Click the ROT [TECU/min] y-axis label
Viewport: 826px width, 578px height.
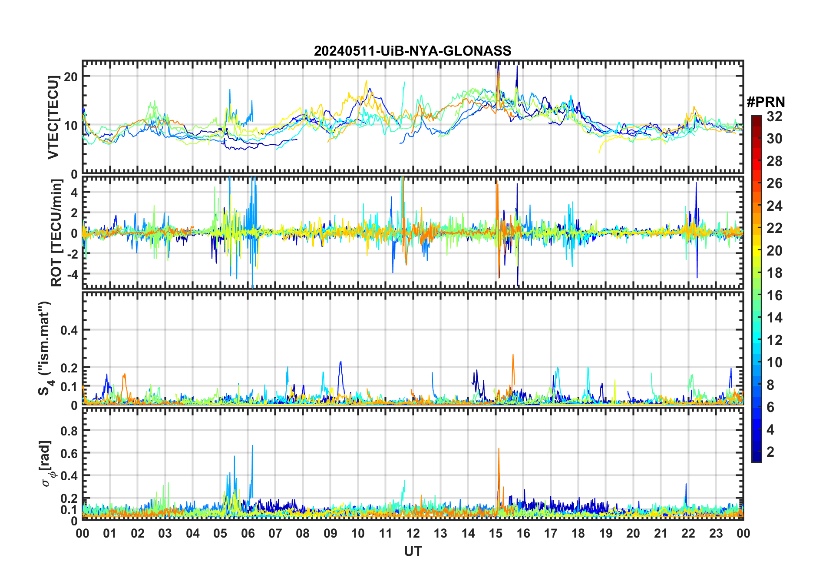click(x=56, y=233)
